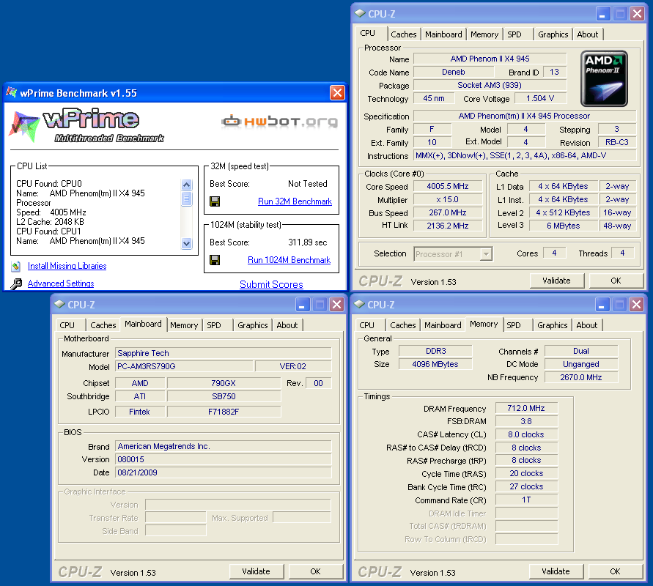Viewport: 653px width, 586px height.
Task: Open About tab in Memory CPU-Z window
Action: [x=587, y=325]
